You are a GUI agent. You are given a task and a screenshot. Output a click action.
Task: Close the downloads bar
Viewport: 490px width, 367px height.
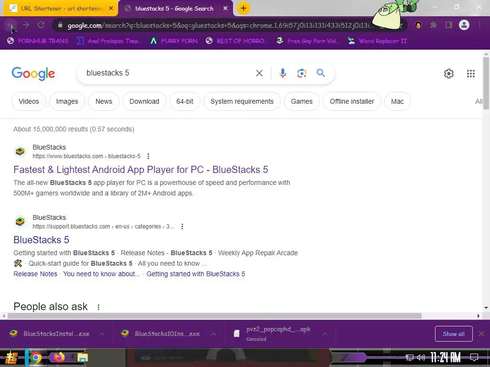point(481,334)
